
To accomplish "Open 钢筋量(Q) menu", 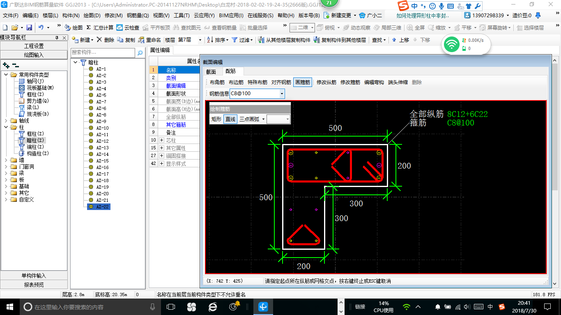I will (138, 15).
